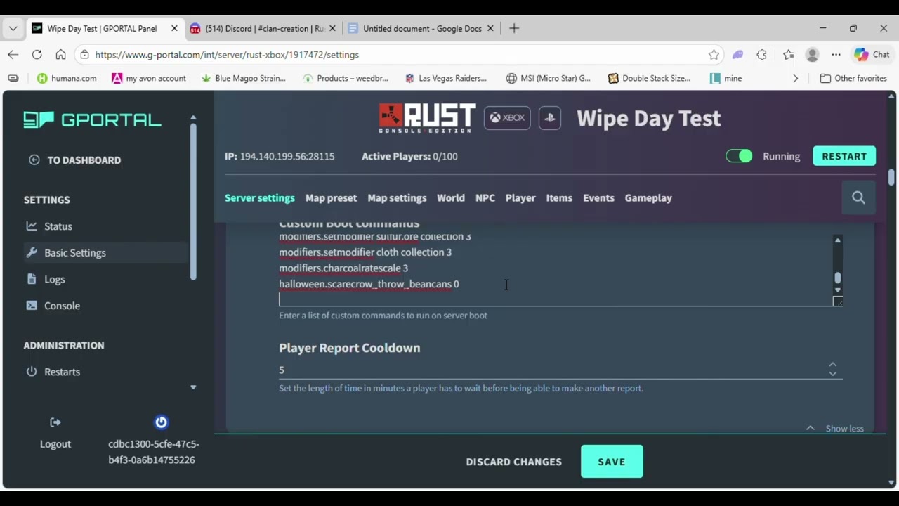Switch to Events tab
Screen dimensions: 899x506
coord(598,198)
